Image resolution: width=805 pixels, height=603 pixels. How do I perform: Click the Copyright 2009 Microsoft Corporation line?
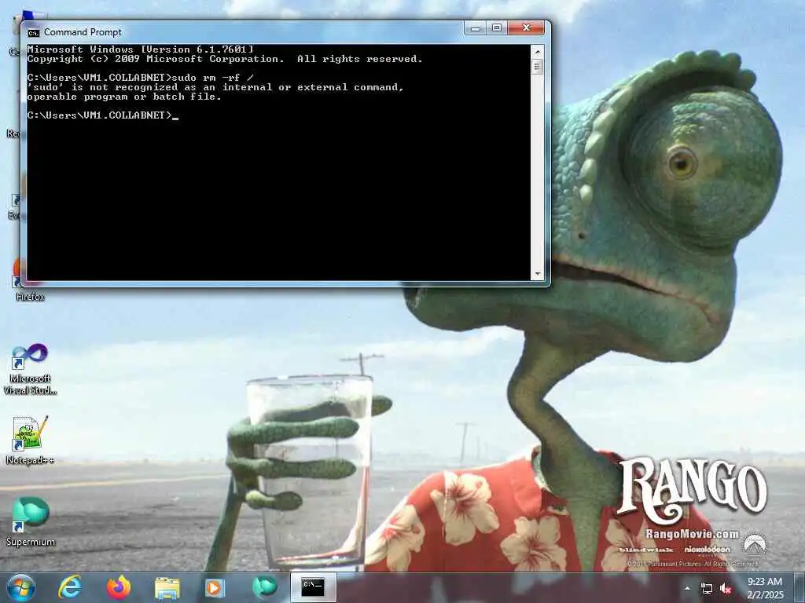point(225,59)
